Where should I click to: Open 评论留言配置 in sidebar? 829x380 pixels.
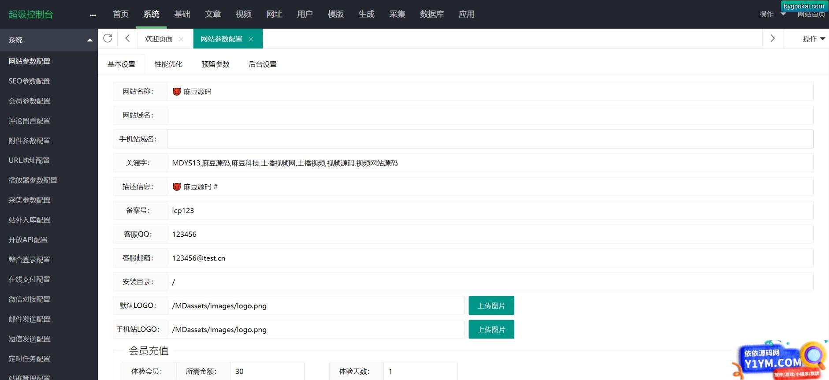(x=30, y=121)
